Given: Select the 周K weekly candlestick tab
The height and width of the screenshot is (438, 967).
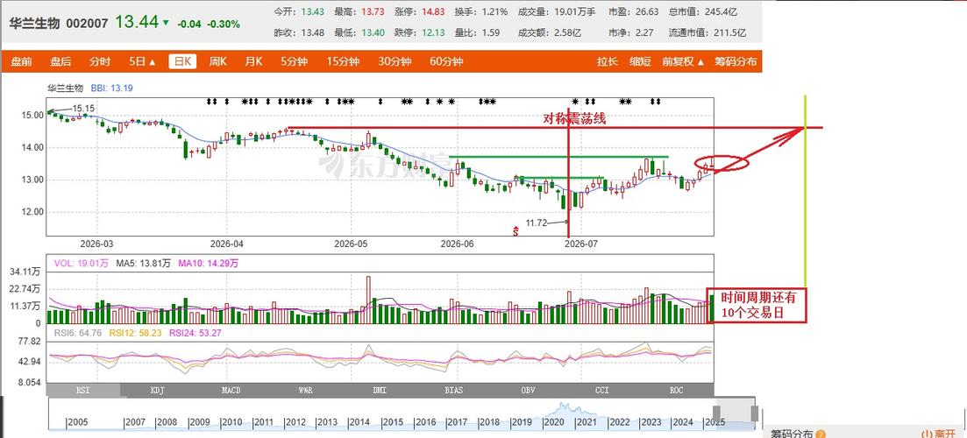Looking at the screenshot, I should [217, 61].
